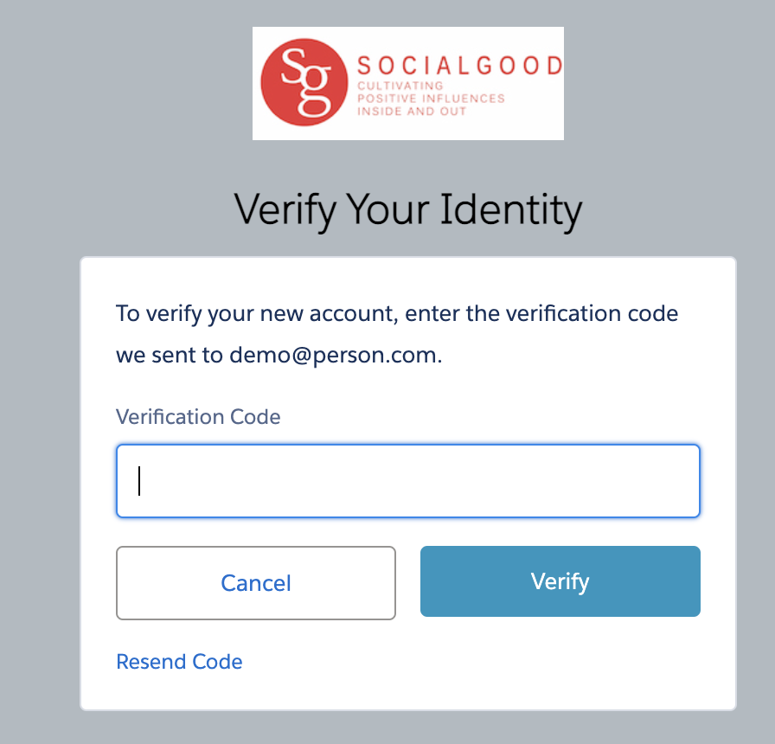Click the red Sg circle logo

(x=305, y=83)
